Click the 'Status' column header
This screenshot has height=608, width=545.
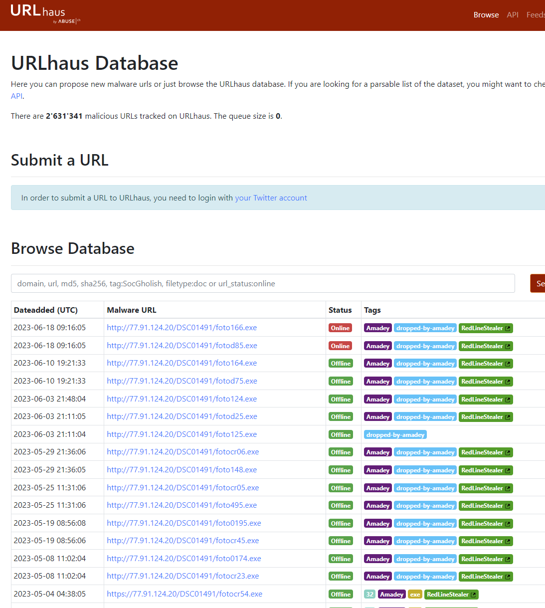[x=340, y=310]
